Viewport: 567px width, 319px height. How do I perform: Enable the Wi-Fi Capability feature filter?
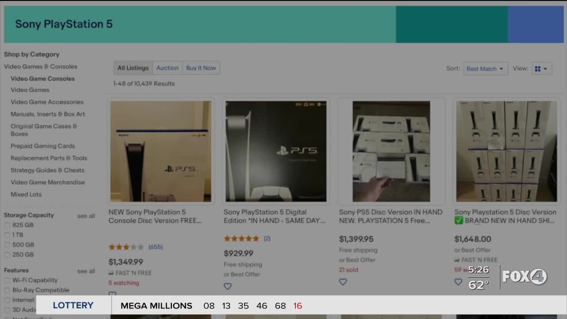(x=7, y=280)
